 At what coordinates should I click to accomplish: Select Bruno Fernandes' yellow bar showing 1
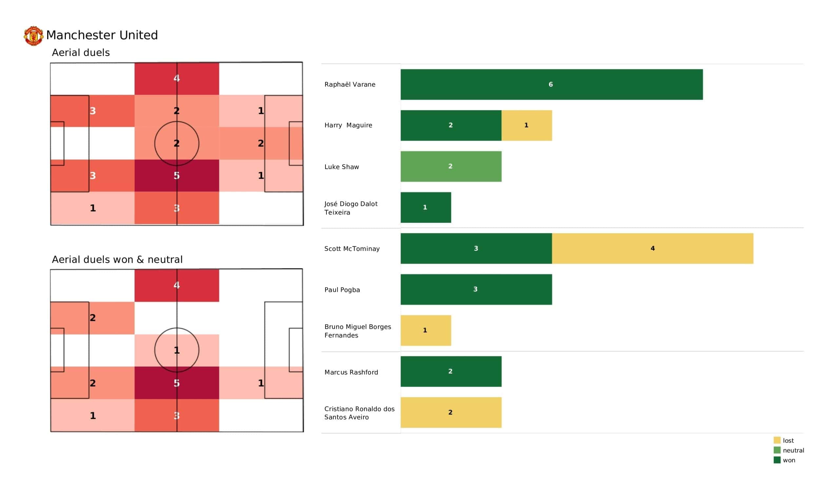click(x=425, y=330)
